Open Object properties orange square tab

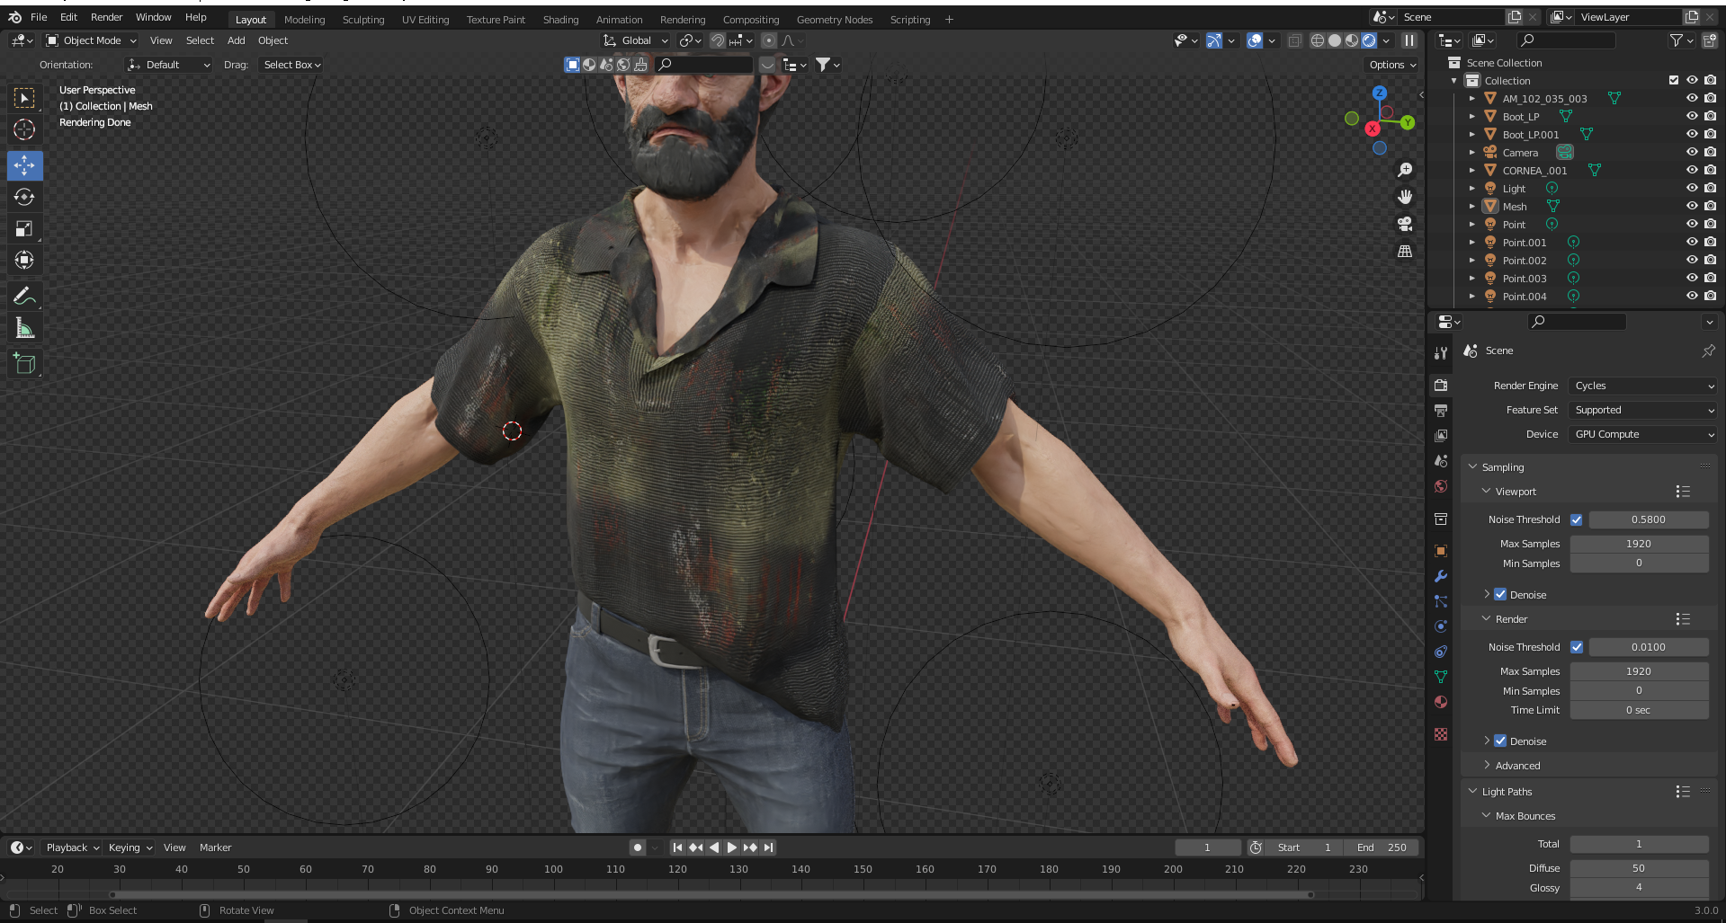click(x=1441, y=551)
